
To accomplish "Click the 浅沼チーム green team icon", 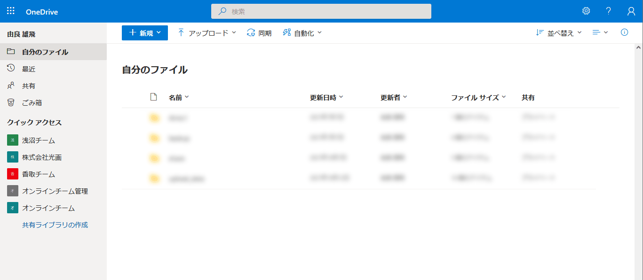I will coord(13,140).
